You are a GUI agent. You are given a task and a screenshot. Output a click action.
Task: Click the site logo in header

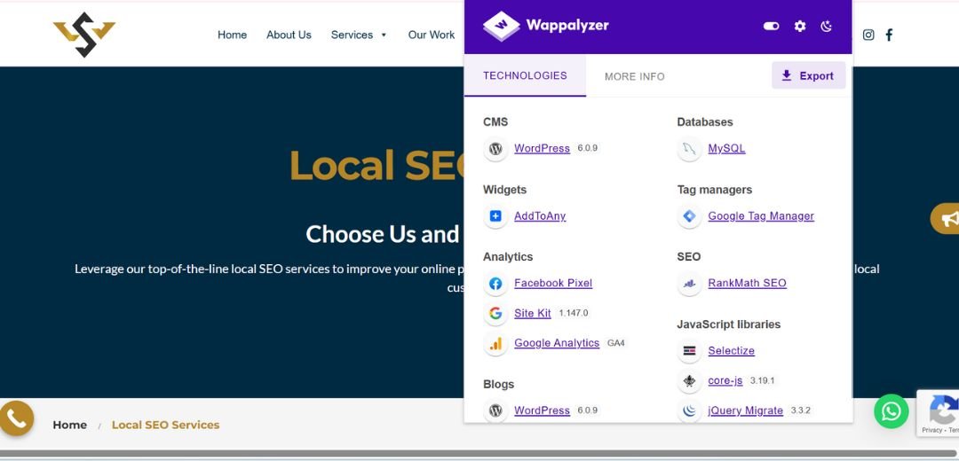coord(84,35)
